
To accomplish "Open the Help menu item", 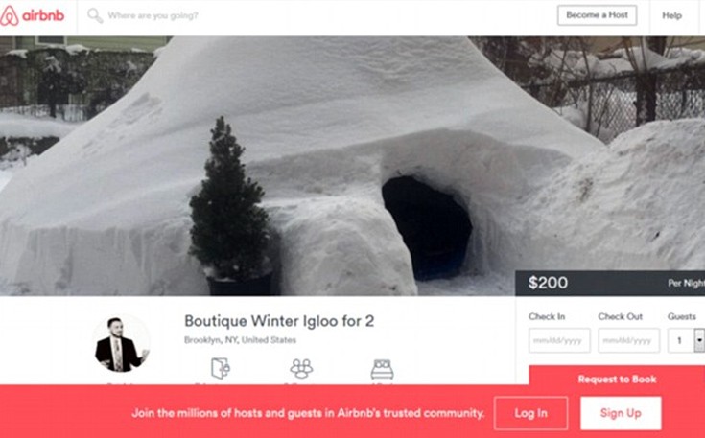I will tap(671, 15).
